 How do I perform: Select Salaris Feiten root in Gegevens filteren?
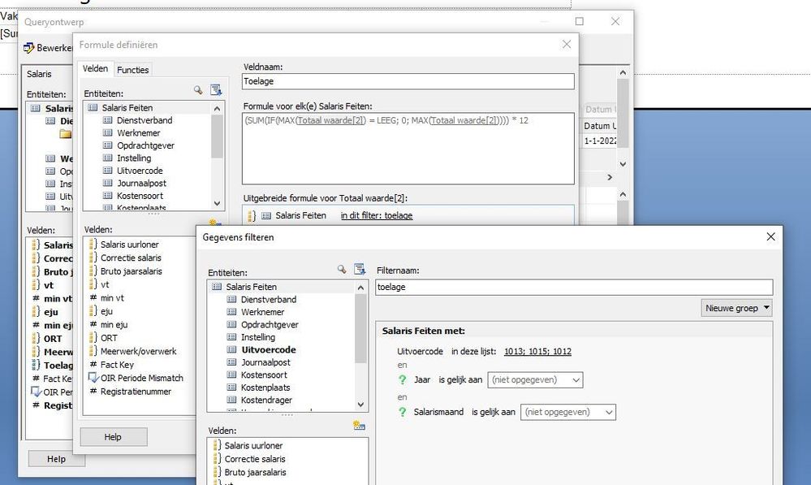(x=252, y=287)
